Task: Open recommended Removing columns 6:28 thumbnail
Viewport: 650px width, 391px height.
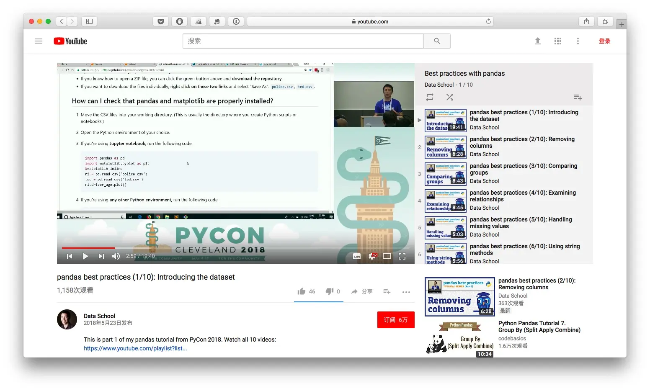Action: point(459,296)
